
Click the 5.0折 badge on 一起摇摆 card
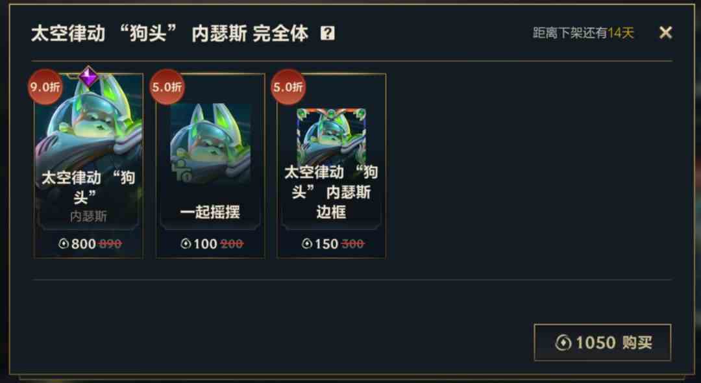coord(167,87)
